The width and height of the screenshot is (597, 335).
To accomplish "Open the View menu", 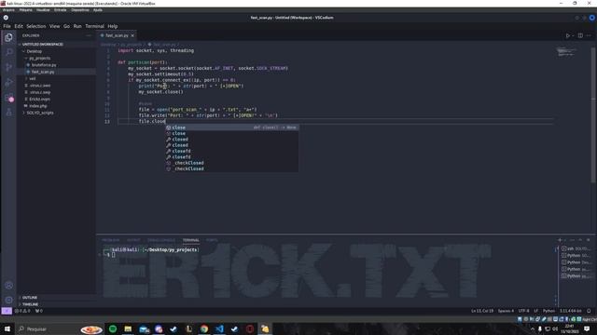I will [54, 26].
